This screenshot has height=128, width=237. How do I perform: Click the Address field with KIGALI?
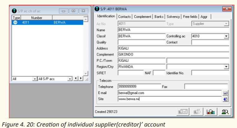click(173, 48)
